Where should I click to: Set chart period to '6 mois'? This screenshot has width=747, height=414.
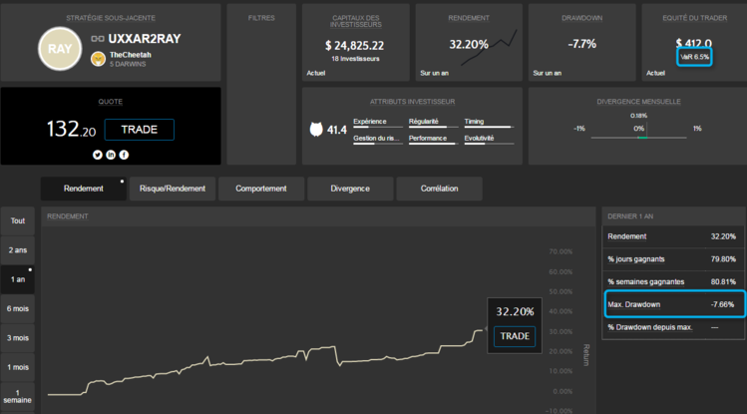tap(18, 308)
